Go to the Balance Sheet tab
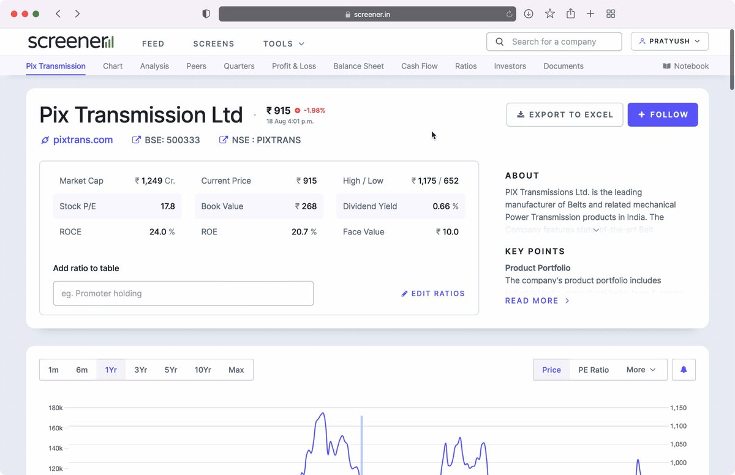735x475 pixels. click(x=358, y=66)
